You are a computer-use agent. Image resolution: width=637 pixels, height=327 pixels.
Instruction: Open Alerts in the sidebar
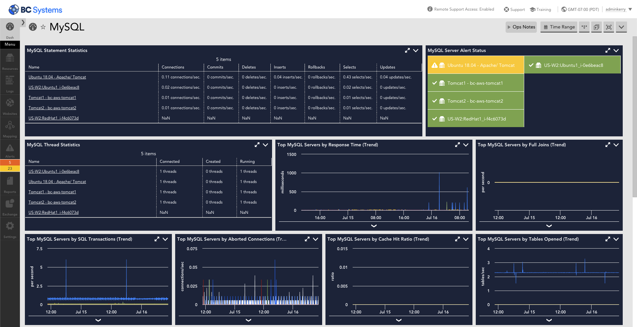click(10, 150)
